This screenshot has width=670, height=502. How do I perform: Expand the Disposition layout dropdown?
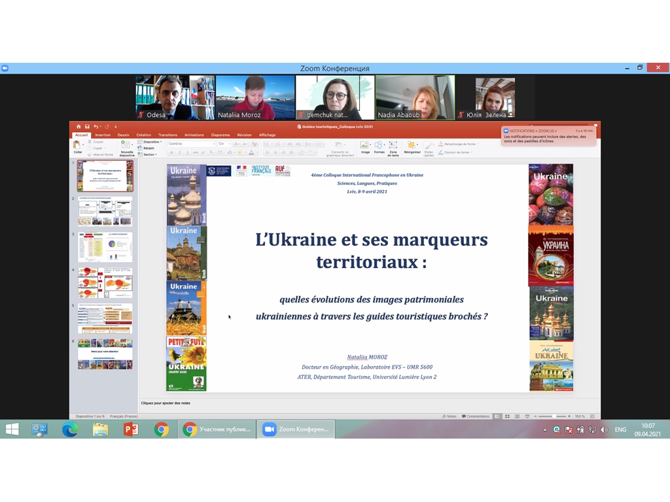tap(150, 142)
